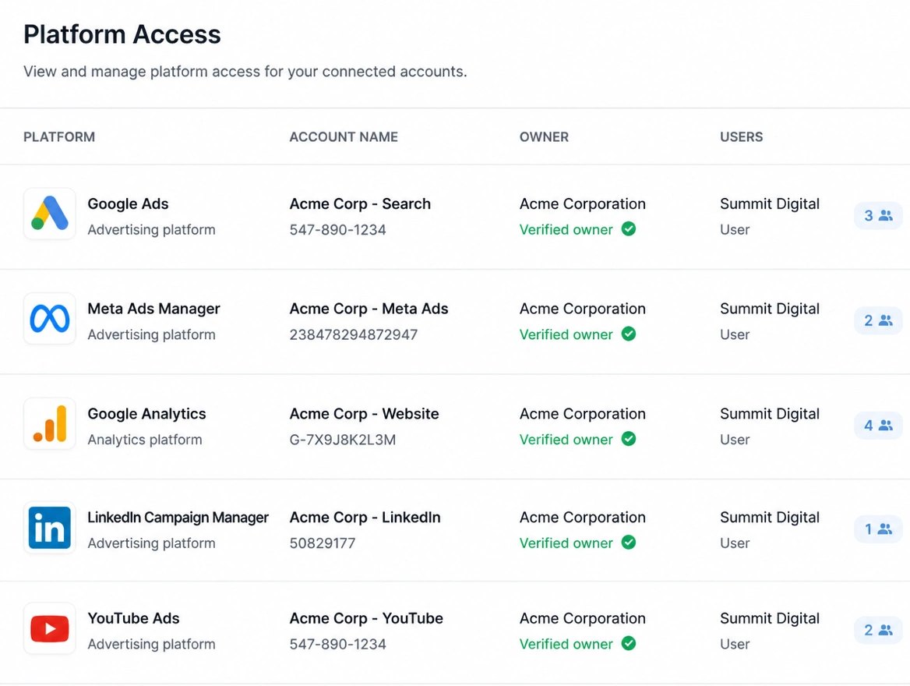
Task: Open the 4 users badge for Google Analytics
Action: [x=878, y=425]
